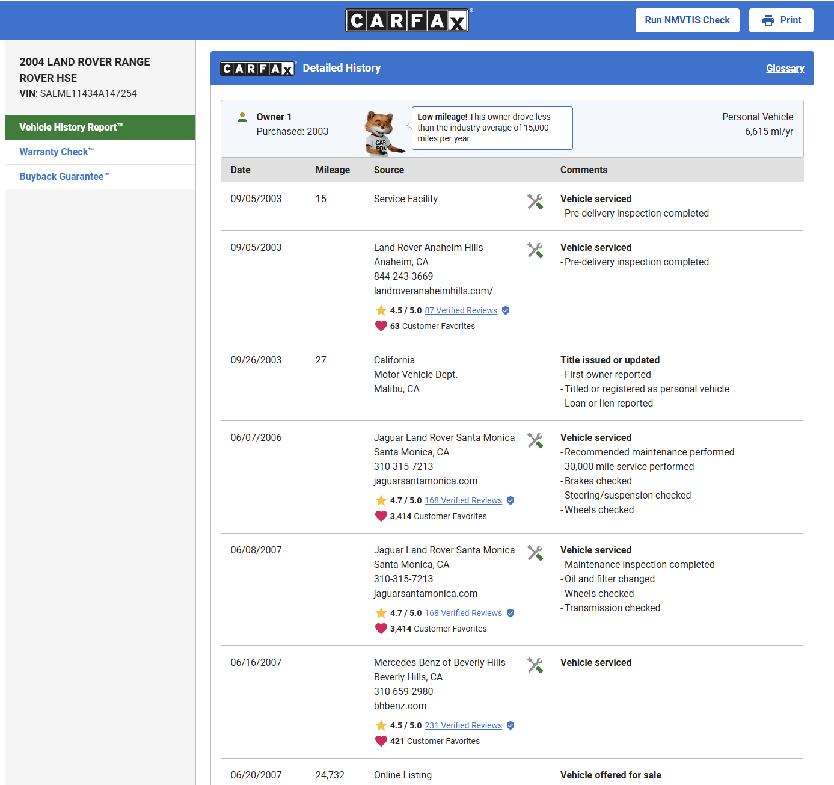This screenshot has width=834, height=785.
Task: Click the 09/26/2003 date cell
Action: [256, 360]
